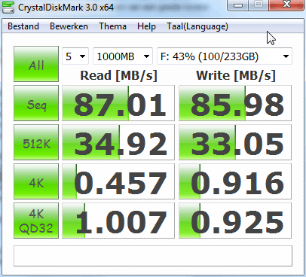Click the CrystalDiskMark title bar icon

tap(8, 7)
